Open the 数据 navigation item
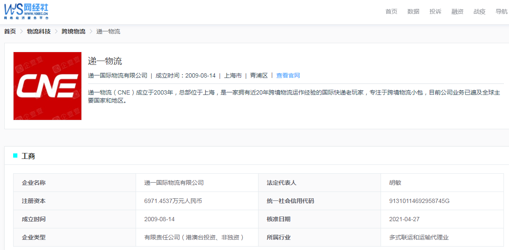 tap(413, 11)
